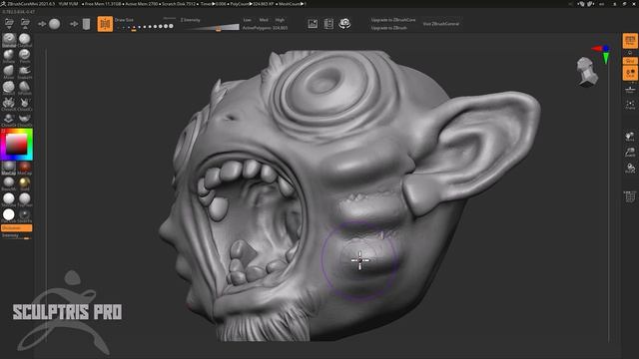Adjust the slider below Sculptris Pro button
This screenshot has width=639, height=359.
coord(17,235)
